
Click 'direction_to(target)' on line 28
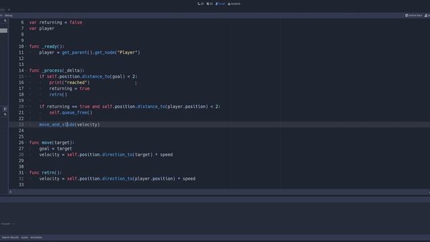[x=127, y=155]
